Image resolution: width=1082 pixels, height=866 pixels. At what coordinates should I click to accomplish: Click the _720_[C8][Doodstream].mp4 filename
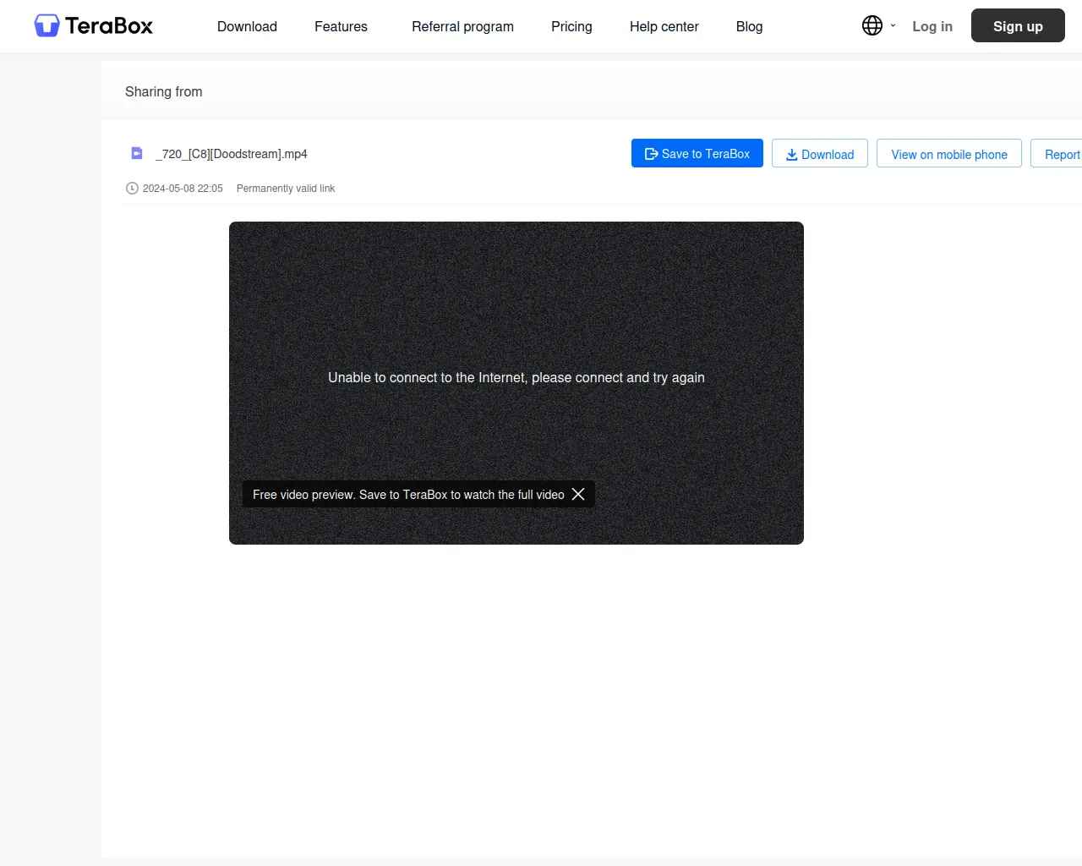232,154
